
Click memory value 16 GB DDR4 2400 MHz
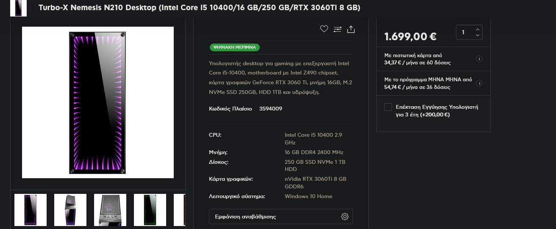point(314,152)
